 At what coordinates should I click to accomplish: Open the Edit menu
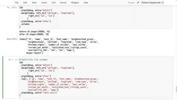[25, 2]
